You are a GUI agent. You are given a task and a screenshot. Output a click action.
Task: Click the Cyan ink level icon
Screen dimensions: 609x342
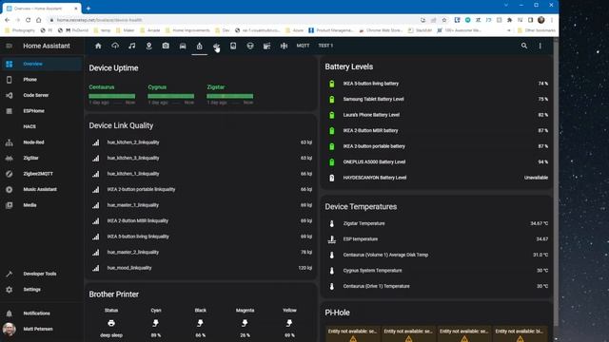(156, 323)
